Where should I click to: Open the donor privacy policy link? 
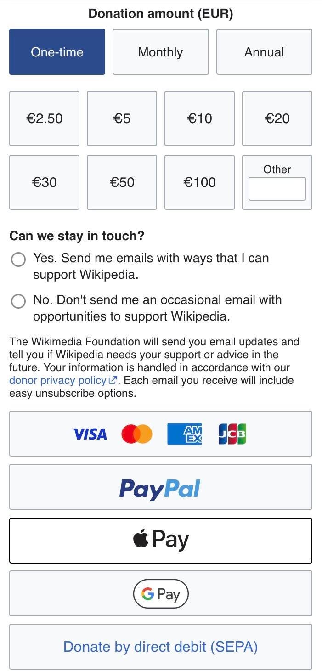pos(57,381)
